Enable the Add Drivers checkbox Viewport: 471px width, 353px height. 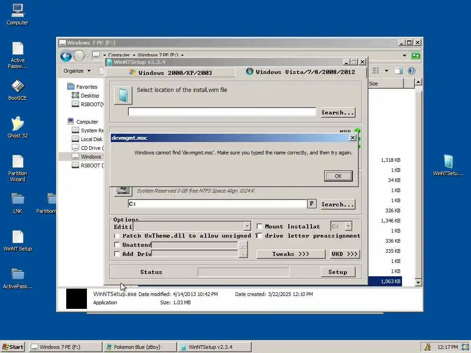pyautogui.click(x=117, y=254)
